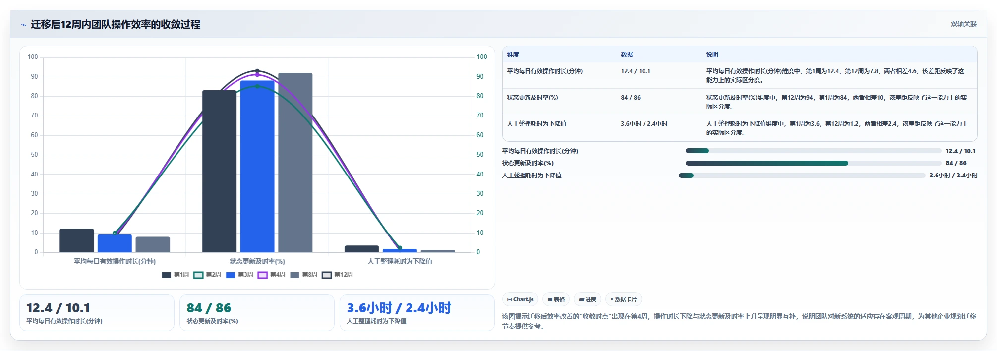This screenshot has height=351, width=997.
Task: Click x-axis label 状态更新及时率(%)
Action: click(x=257, y=261)
